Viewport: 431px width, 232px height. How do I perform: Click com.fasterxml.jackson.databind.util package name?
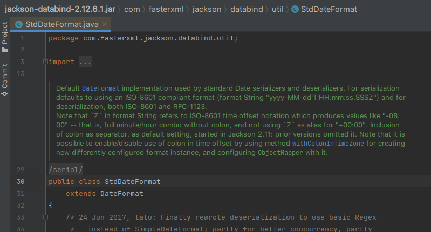(159, 38)
